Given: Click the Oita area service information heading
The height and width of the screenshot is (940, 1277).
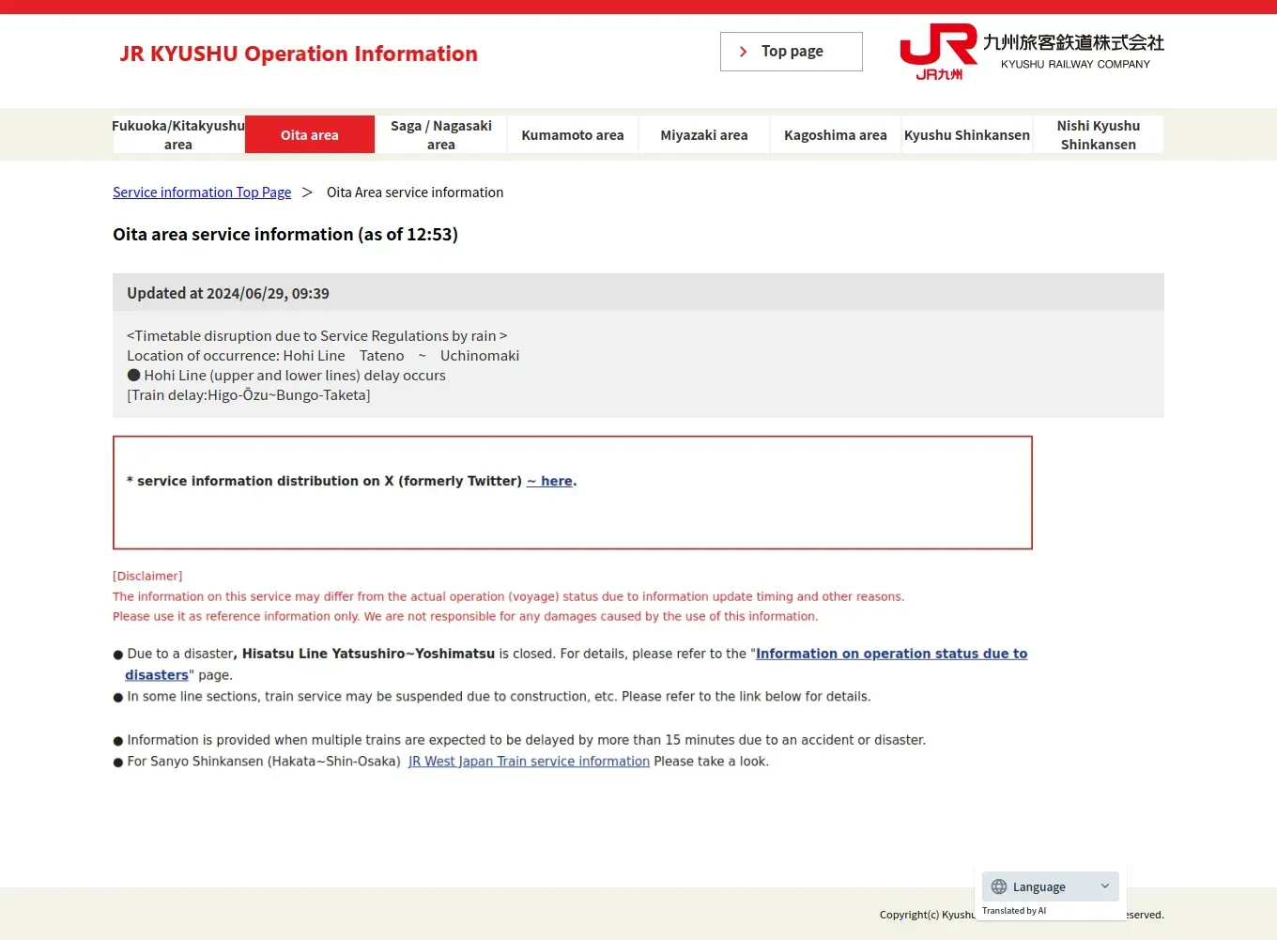Looking at the screenshot, I should pos(285,235).
